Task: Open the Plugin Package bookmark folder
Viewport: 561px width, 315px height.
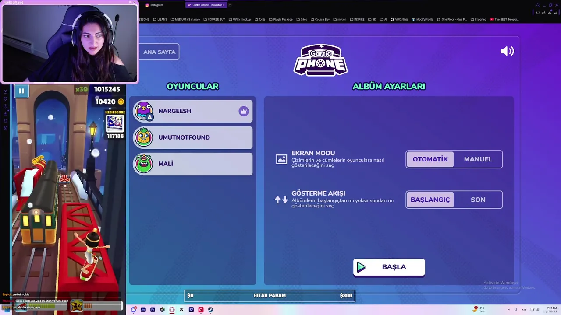Action: pyautogui.click(x=280, y=19)
